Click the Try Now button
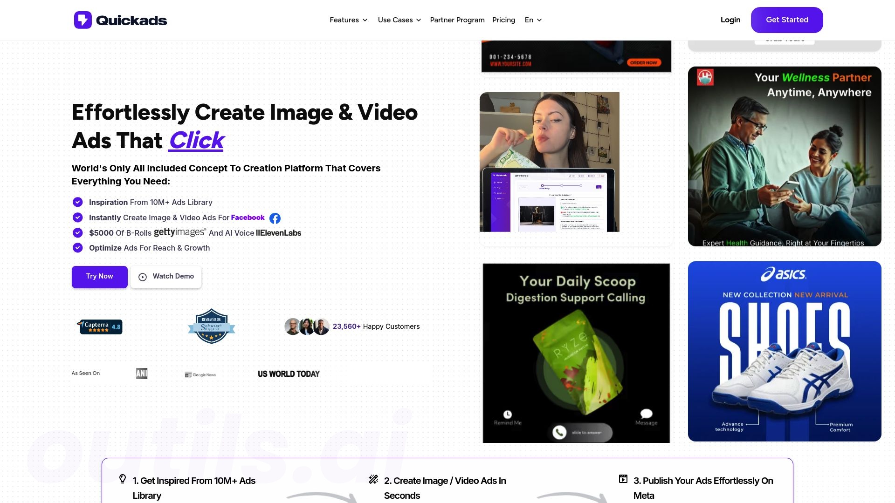The height and width of the screenshot is (503, 895). (100, 277)
